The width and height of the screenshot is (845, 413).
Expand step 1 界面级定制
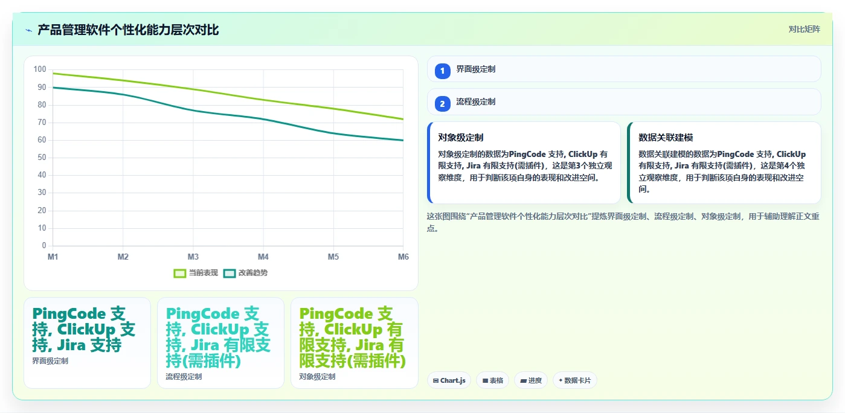click(624, 69)
